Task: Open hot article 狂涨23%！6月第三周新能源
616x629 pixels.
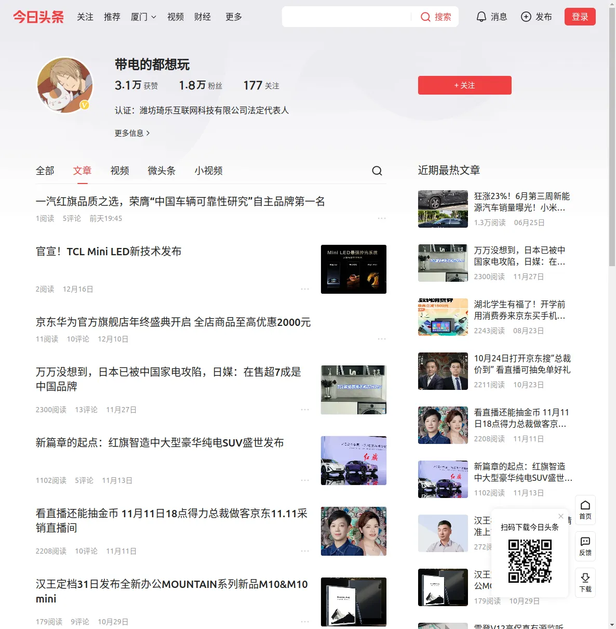Action: [x=522, y=202]
